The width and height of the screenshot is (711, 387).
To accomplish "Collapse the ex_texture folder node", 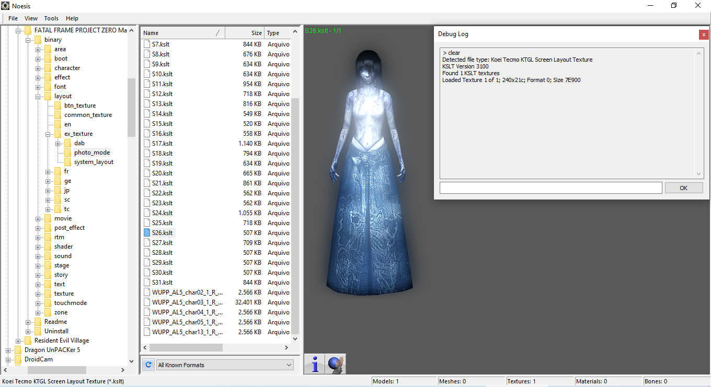I will [x=48, y=134].
